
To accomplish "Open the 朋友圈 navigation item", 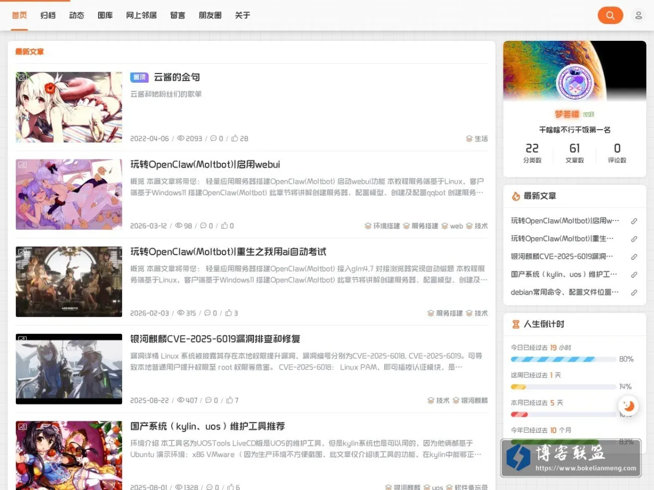I will pos(210,15).
